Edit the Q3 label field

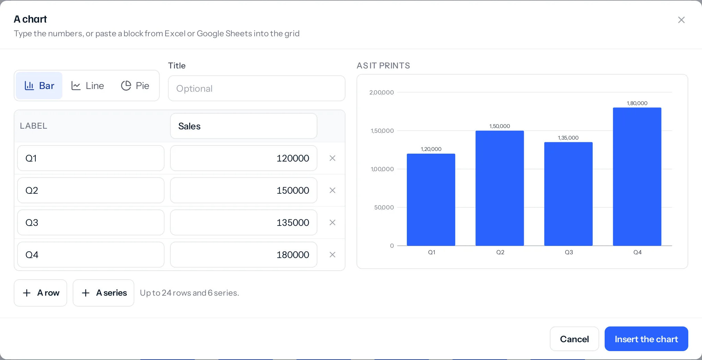point(91,222)
